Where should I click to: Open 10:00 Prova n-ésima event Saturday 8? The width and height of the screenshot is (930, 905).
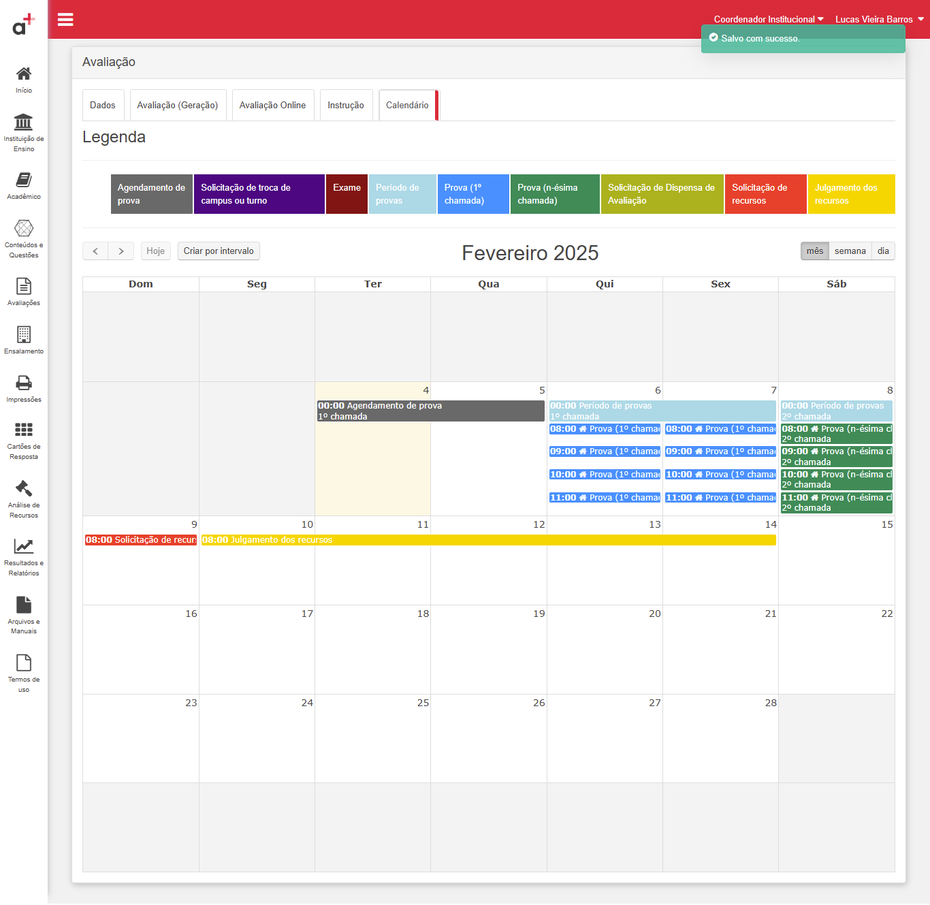[837, 479]
